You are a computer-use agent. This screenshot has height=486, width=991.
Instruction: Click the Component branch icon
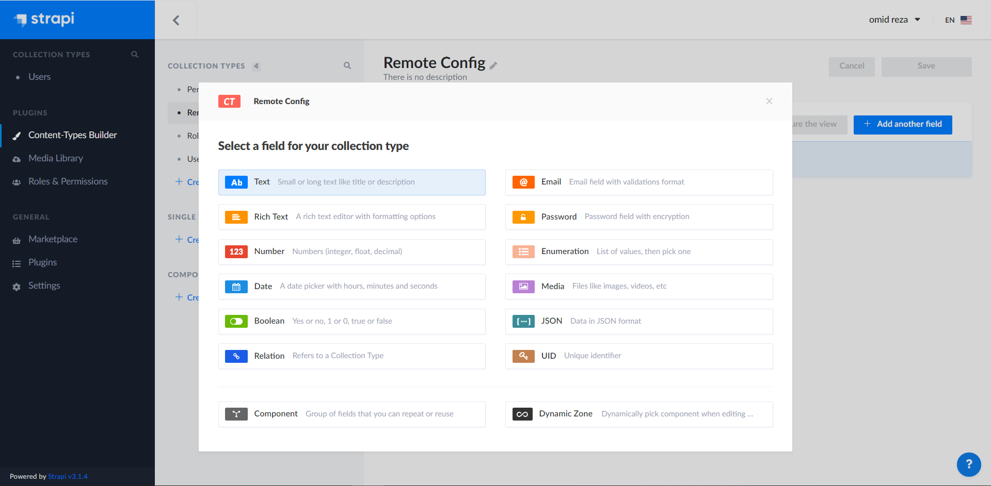pyautogui.click(x=236, y=414)
